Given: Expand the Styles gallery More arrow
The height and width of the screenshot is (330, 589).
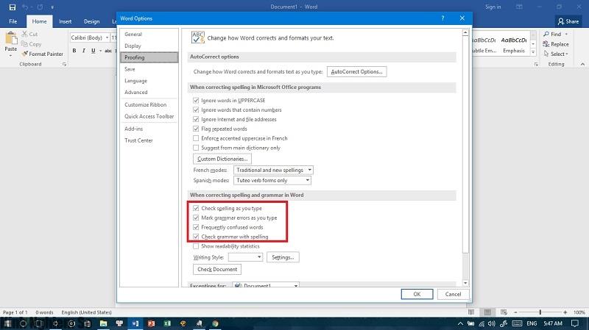Looking at the screenshot, I should coord(533,52).
